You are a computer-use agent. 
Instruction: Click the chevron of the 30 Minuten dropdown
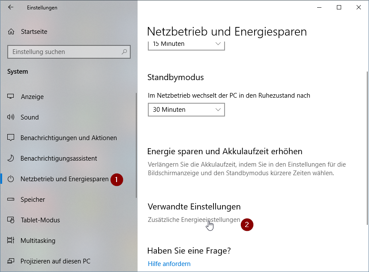click(x=218, y=110)
